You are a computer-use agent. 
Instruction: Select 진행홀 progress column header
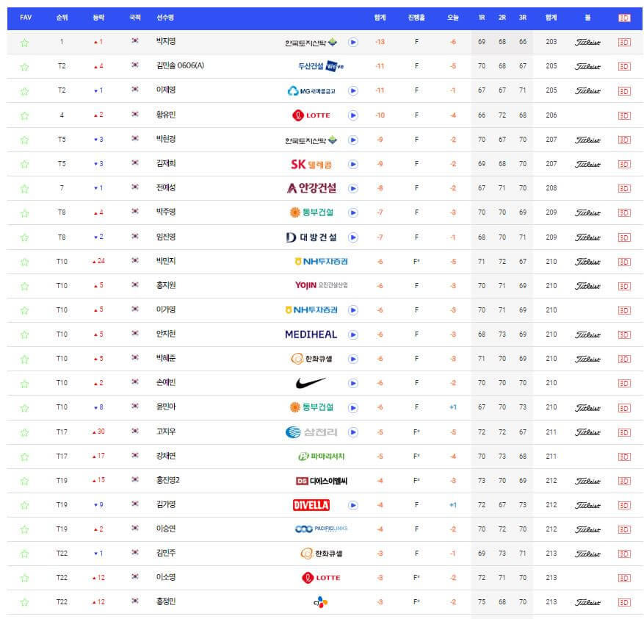click(x=416, y=17)
